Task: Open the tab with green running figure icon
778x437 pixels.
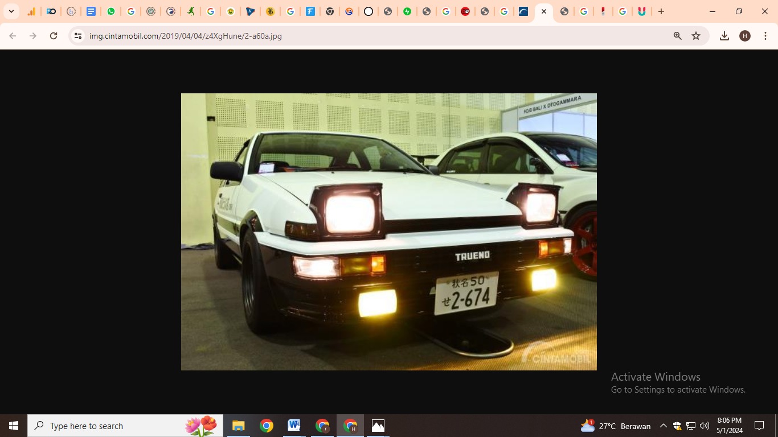Action: pyautogui.click(x=191, y=11)
